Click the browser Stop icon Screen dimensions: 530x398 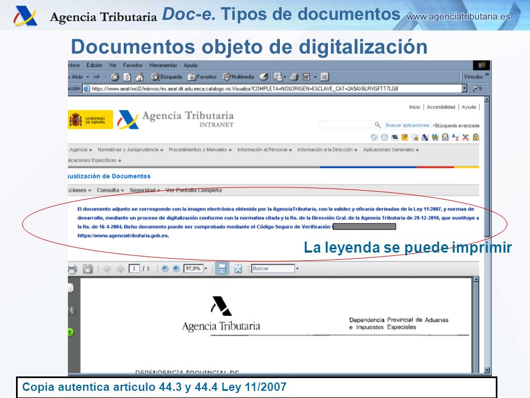point(115,77)
